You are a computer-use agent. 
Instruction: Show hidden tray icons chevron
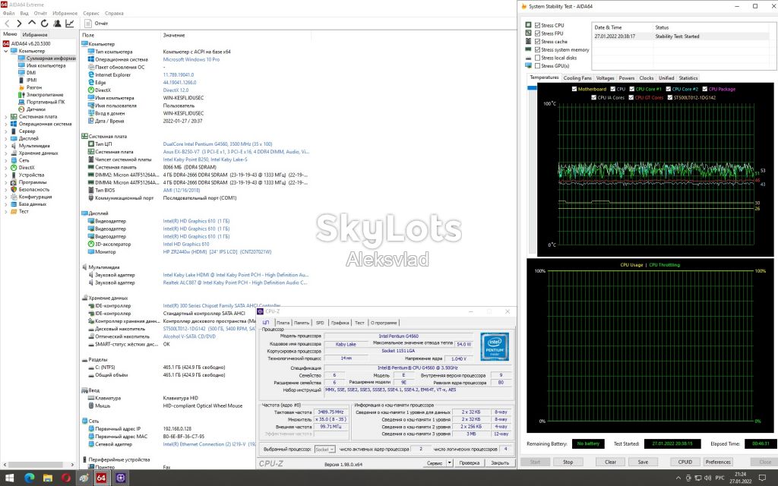coord(678,478)
